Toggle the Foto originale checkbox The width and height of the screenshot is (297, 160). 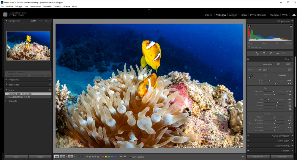pos(249,47)
